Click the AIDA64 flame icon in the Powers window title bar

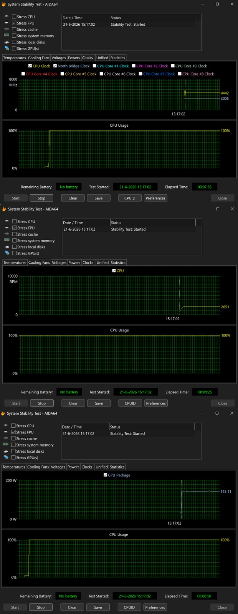coord(3,413)
